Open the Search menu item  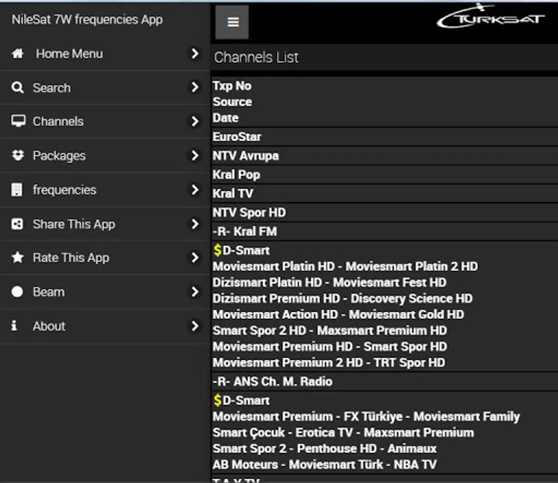coord(105,87)
